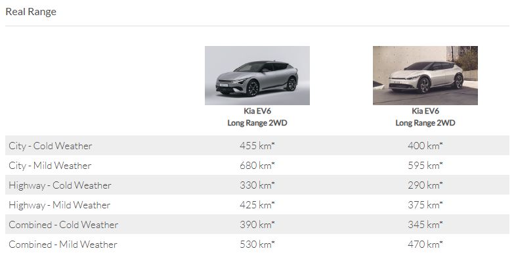Click the Combined - Cold Weather row label
Screen dimensions: 516x257
(64, 225)
